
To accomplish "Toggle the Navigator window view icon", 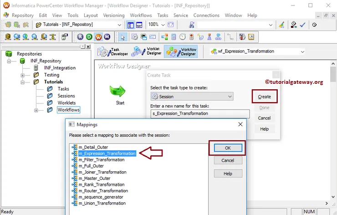I will pyautogui.click(x=130, y=25).
